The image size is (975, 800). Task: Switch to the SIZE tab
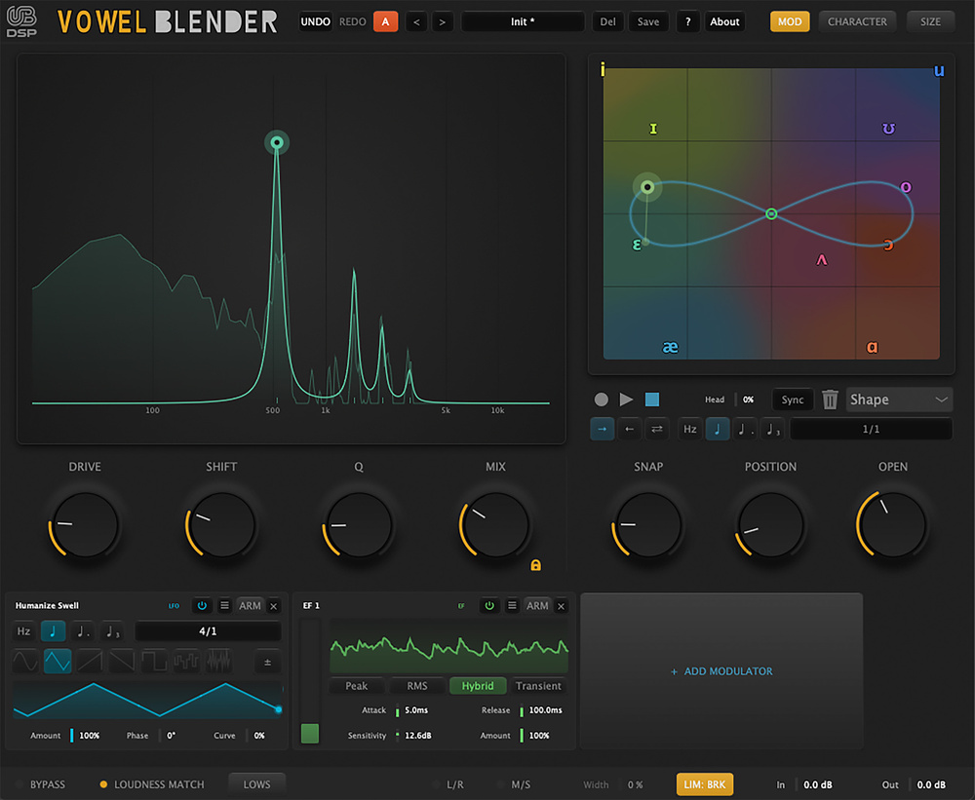[930, 21]
